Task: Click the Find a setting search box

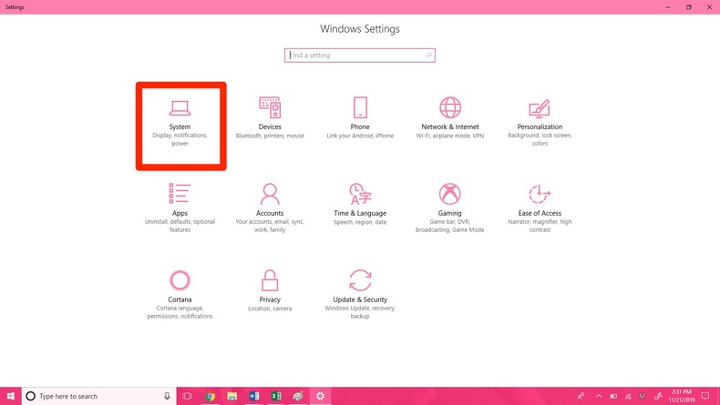Action: coord(355,56)
